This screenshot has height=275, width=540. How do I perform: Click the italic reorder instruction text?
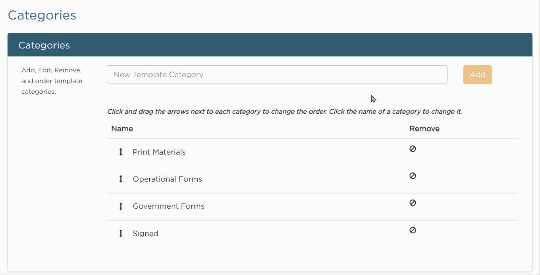pyautogui.click(x=284, y=111)
